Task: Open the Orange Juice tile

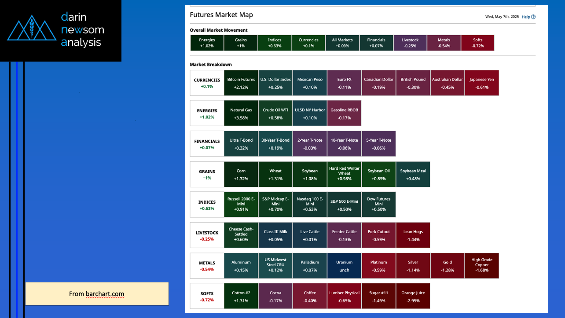Action: pos(413,296)
